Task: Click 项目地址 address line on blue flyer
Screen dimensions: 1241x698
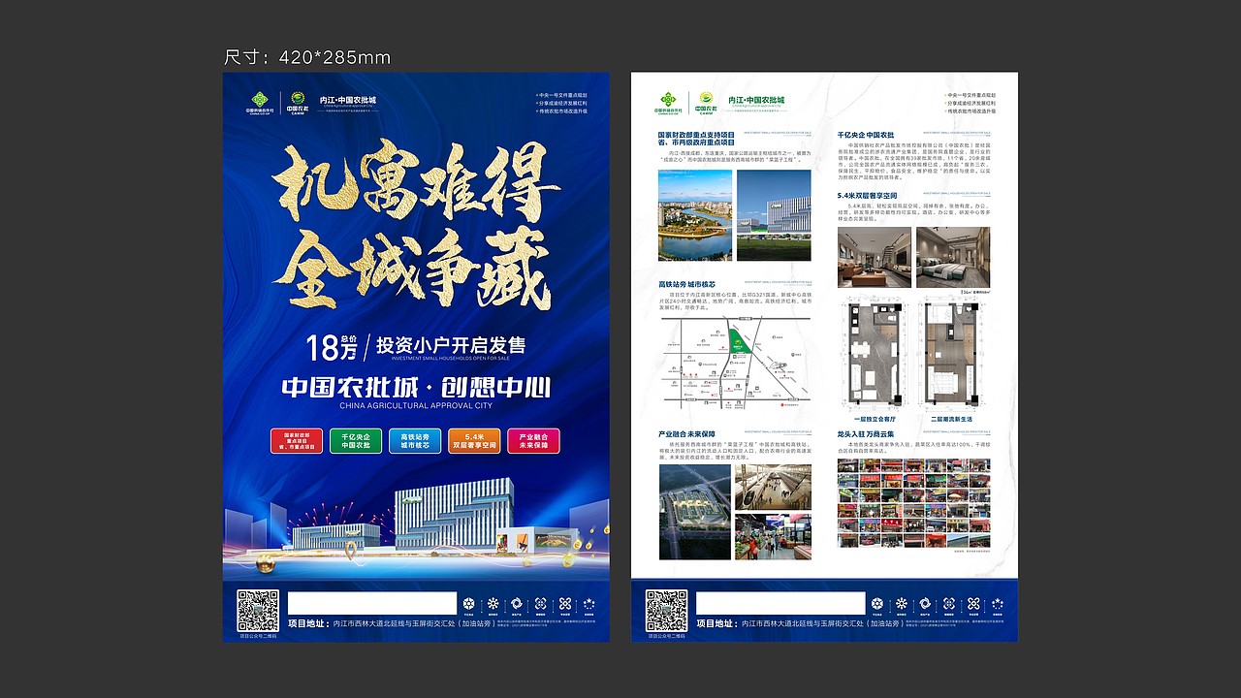Action: coord(391,624)
